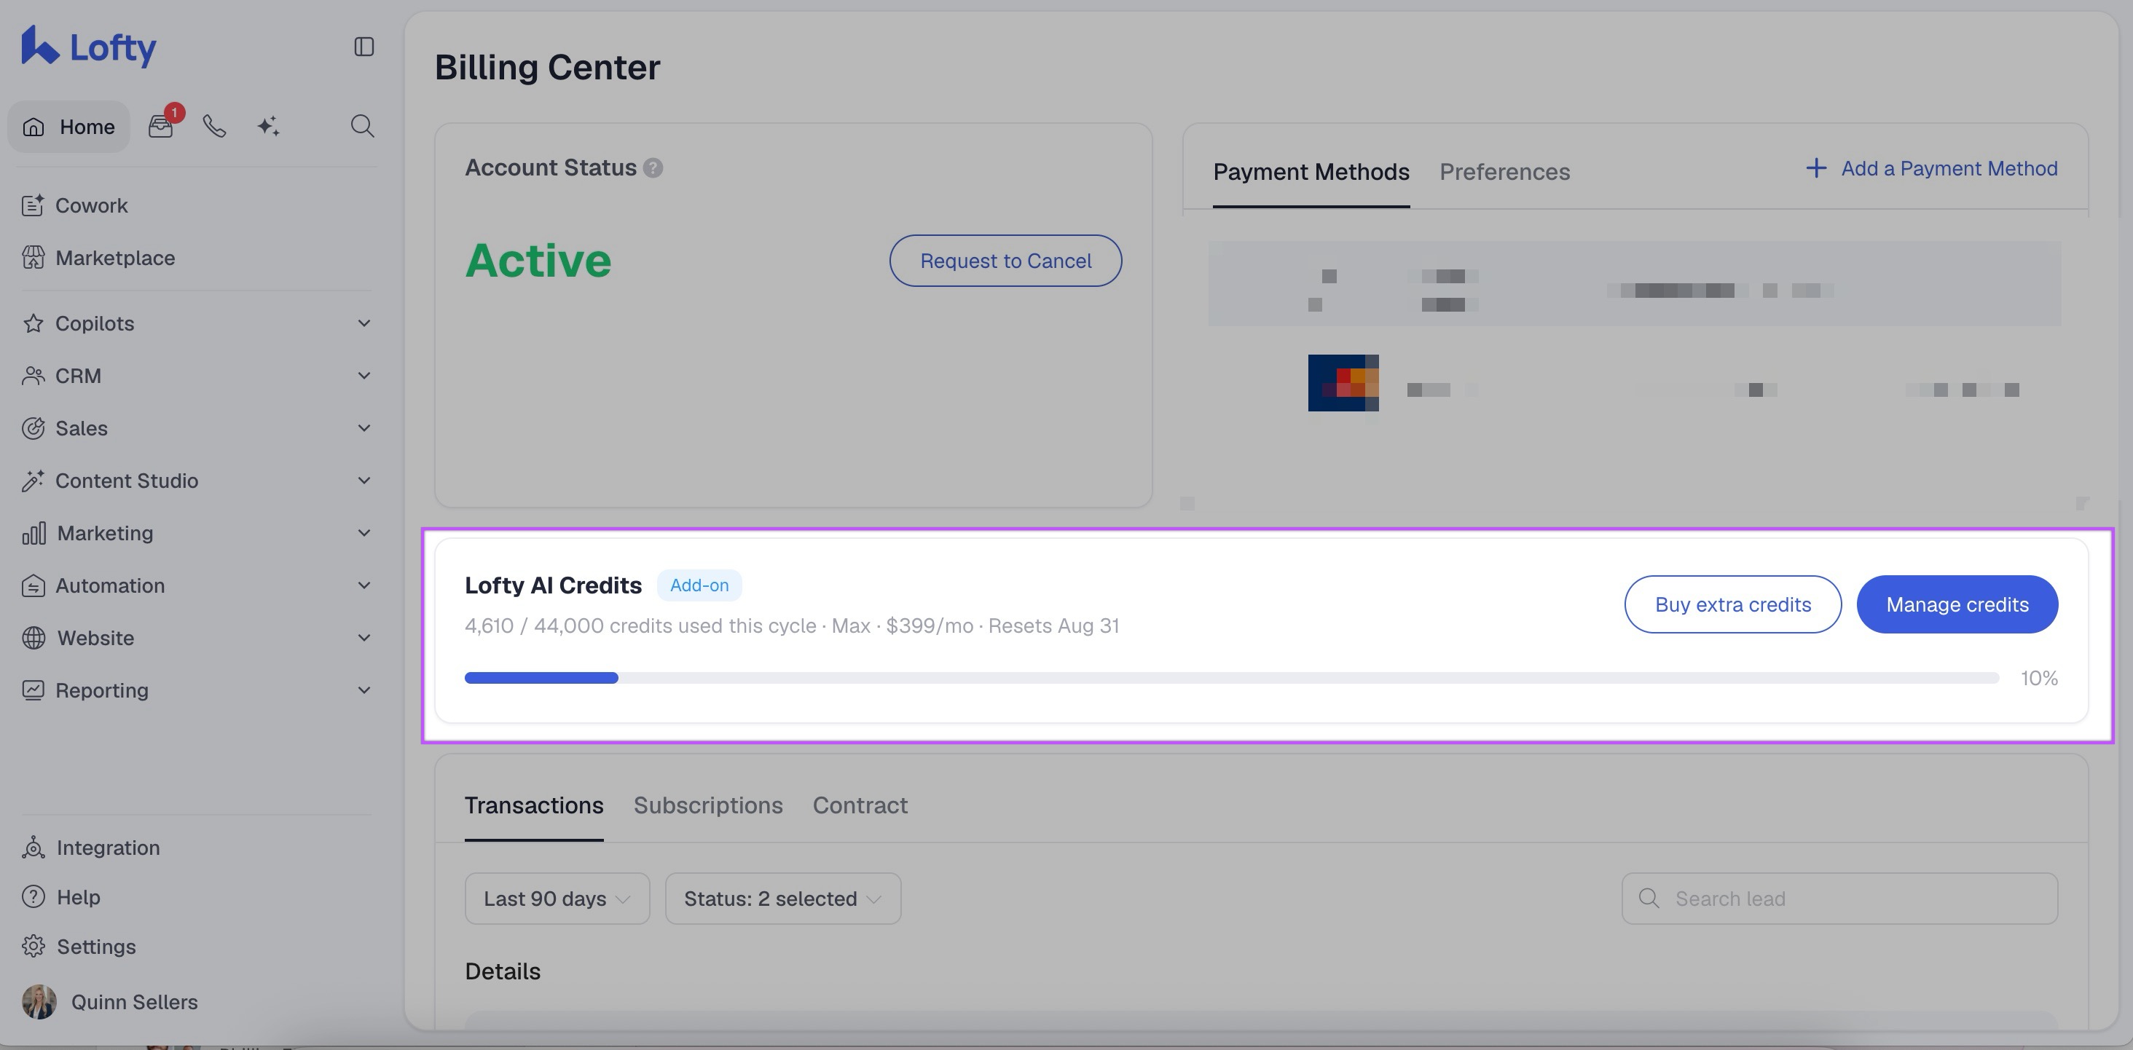The width and height of the screenshot is (2133, 1050).
Task: Click the Copilots star icon
Action: [33, 323]
